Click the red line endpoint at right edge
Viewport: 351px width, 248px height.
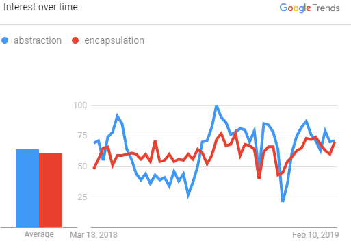tap(335, 142)
